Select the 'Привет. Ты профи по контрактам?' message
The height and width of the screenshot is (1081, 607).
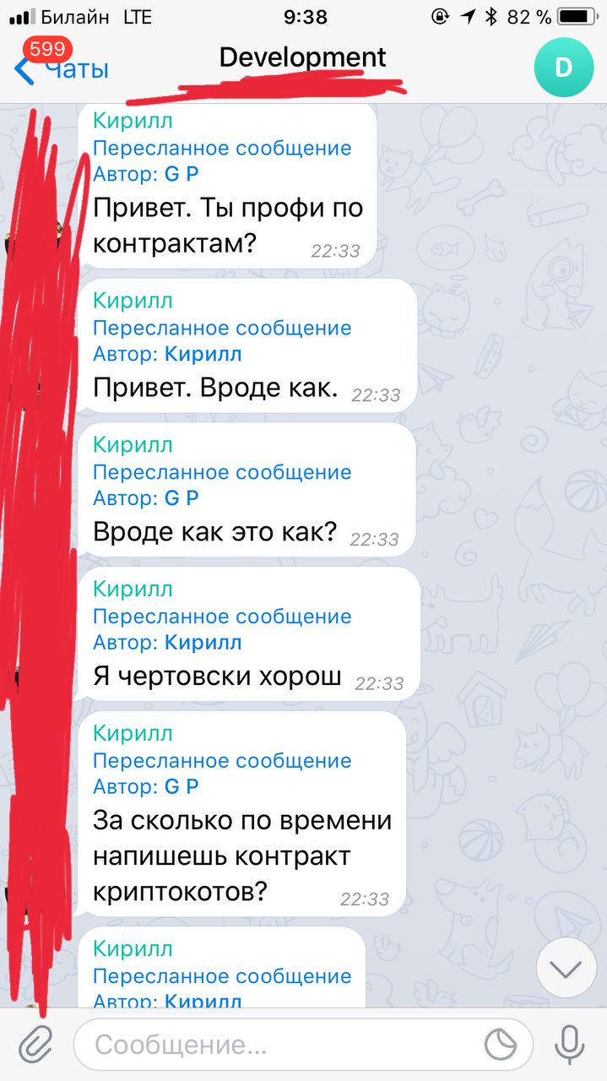click(x=227, y=186)
